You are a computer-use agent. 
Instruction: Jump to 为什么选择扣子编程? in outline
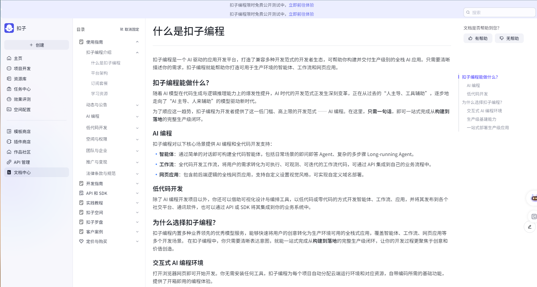coord(482,102)
